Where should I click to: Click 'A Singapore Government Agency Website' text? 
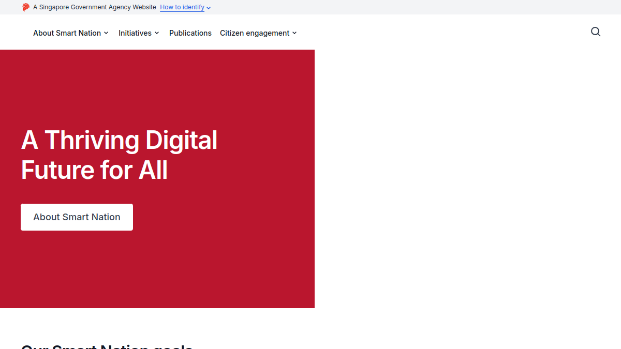click(95, 7)
